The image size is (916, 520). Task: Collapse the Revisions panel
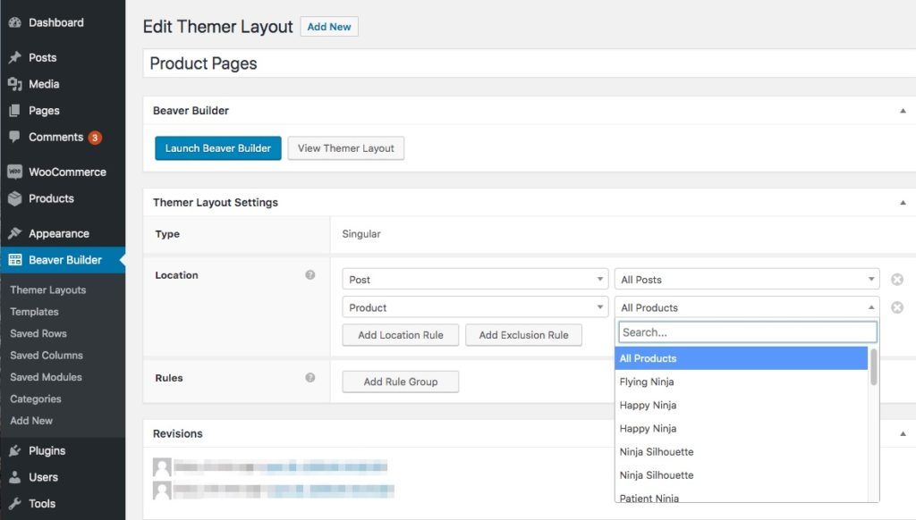click(901, 433)
